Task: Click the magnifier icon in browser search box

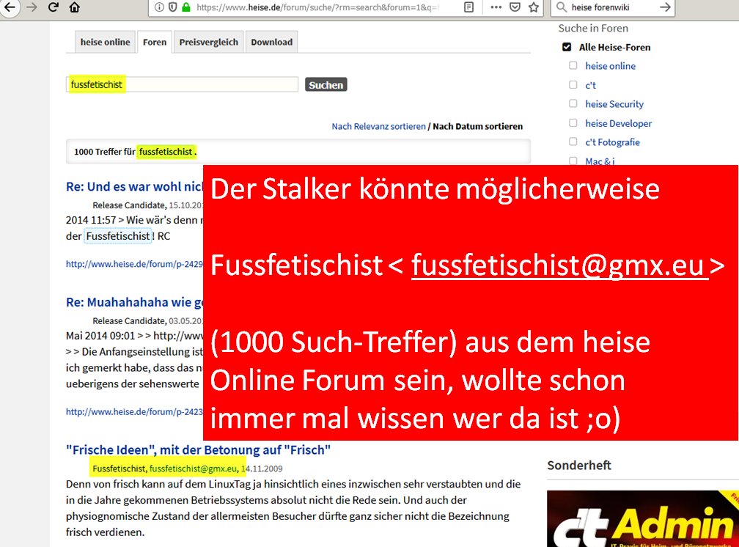Action: [x=561, y=7]
